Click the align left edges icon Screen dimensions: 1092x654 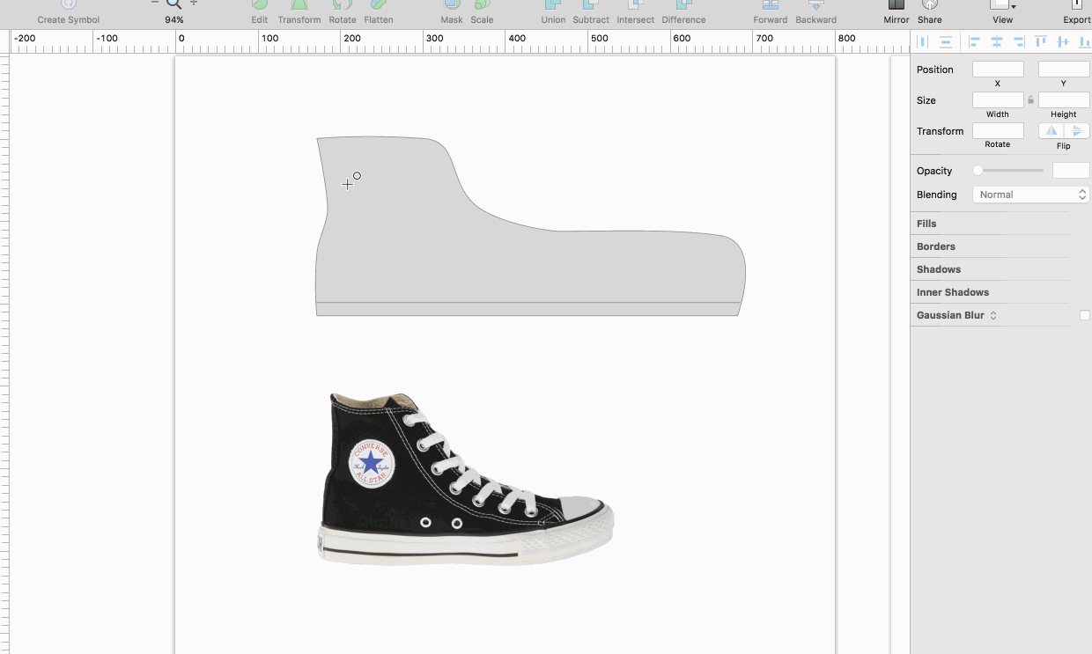click(x=975, y=41)
